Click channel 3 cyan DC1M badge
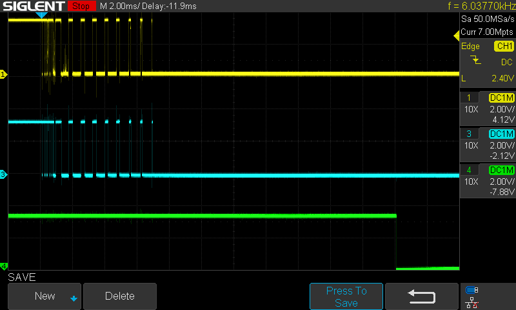The image size is (516, 310). point(502,134)
